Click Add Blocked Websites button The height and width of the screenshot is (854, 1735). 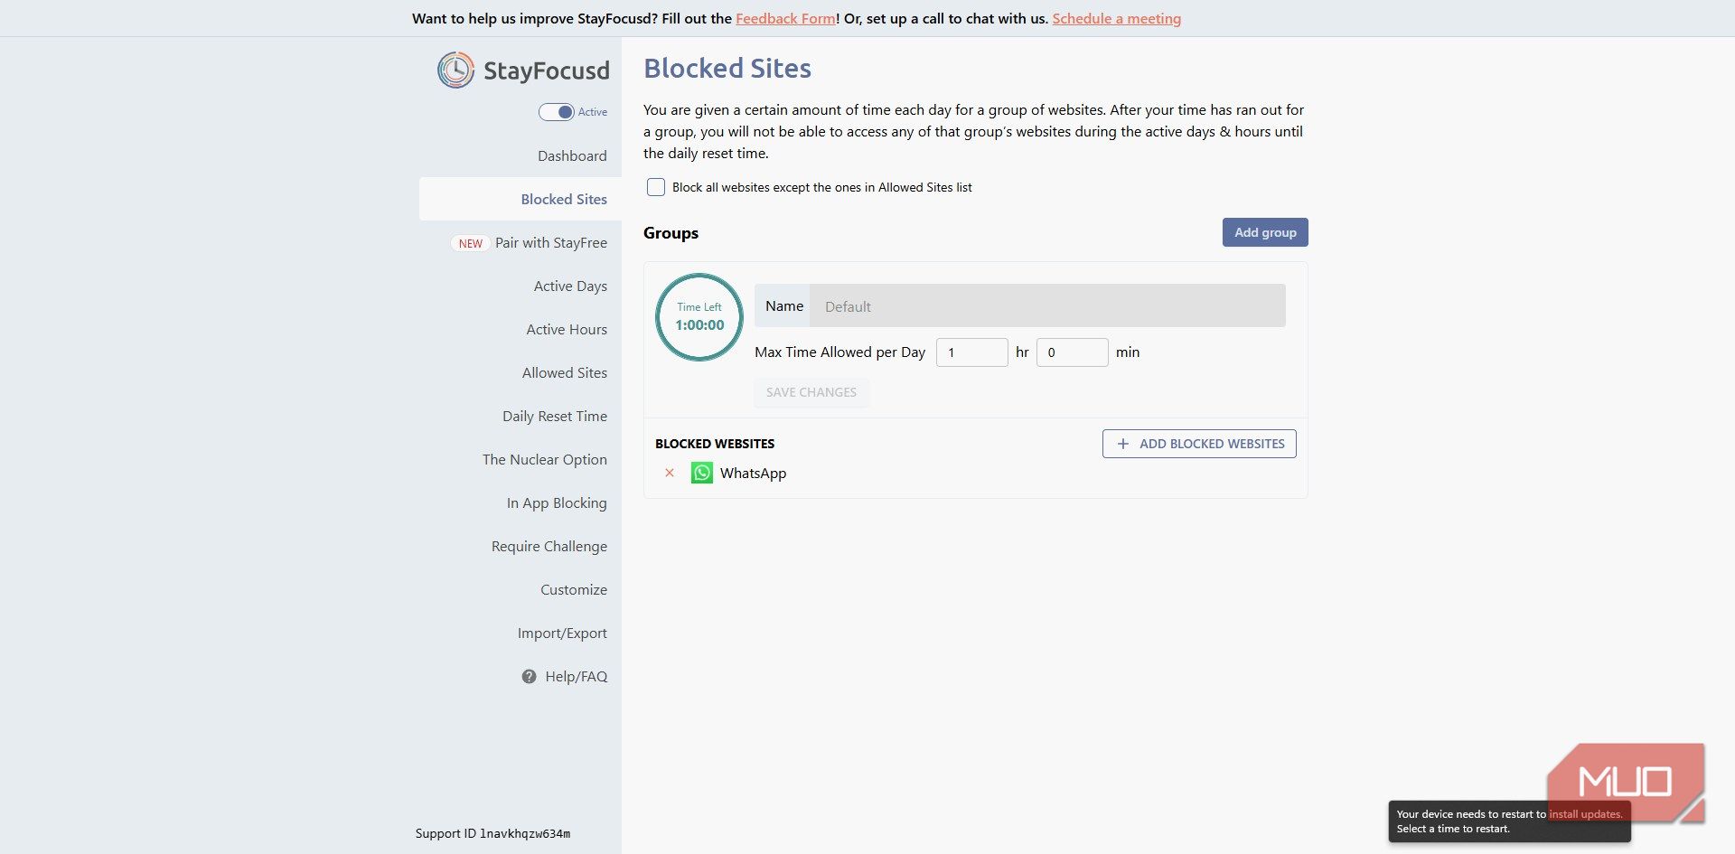(1199, 444)
